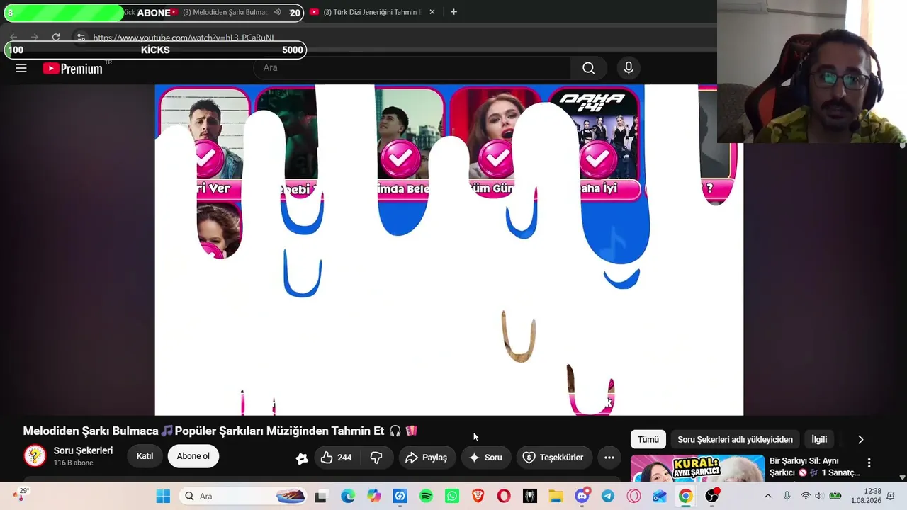
Task: Open more actions three-dot menu
Action: click(609, 458)
